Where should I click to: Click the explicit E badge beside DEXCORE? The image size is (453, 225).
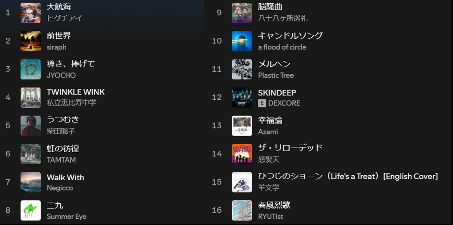click(262, 103)
